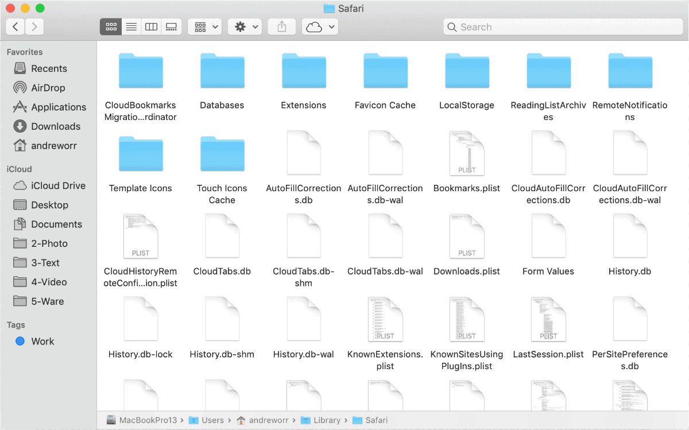Click in the Search field

(x=563, y=27)
